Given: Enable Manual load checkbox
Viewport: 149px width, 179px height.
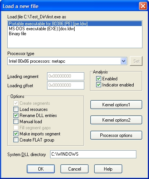Looking at the screenshot, I should click(x=16, y=122).
